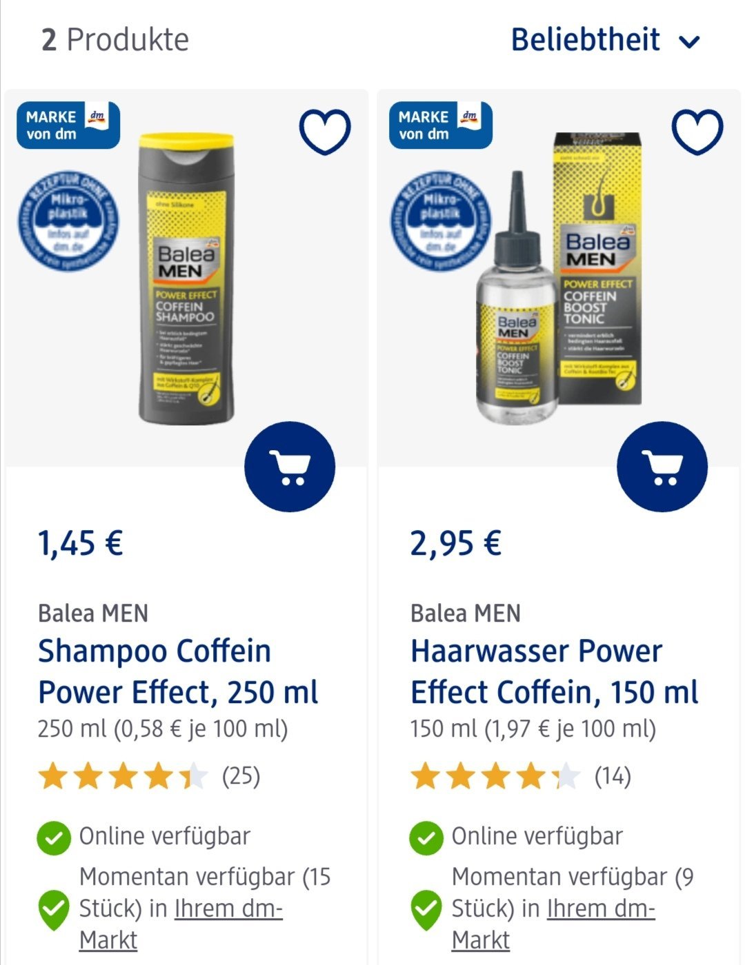Click the Marke von dm badge on shampoo
The height and width of the screenshot is (965, 745).
(x=68, y=125)
